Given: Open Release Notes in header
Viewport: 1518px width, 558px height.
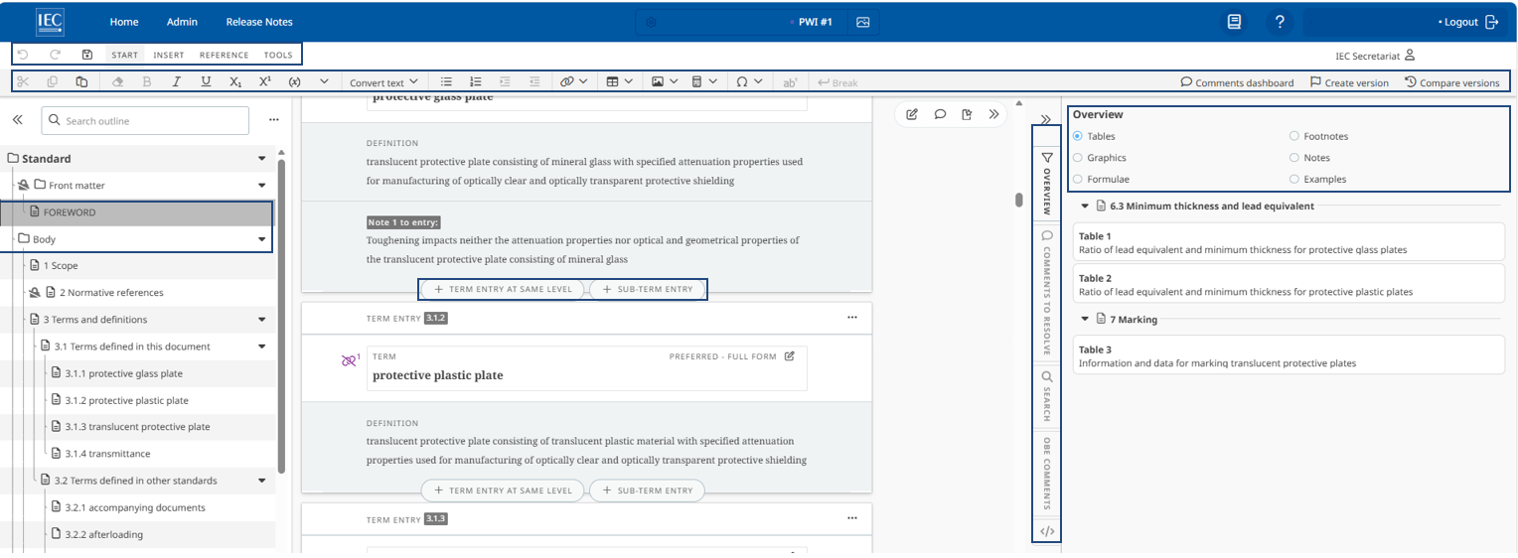Looking at the screenshot, I should (x=259, y=22).
